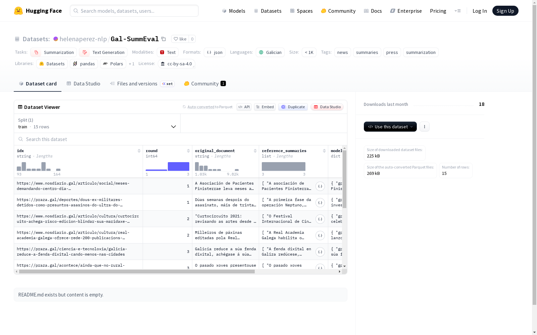Open the helenaperez-nlp profile link

pos(83,39)
